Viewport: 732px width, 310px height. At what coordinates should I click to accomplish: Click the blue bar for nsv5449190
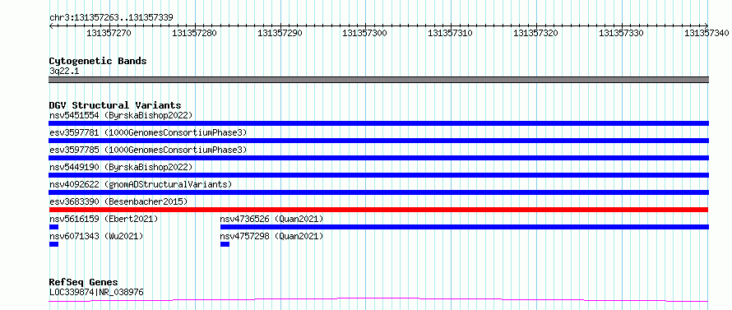378,175
